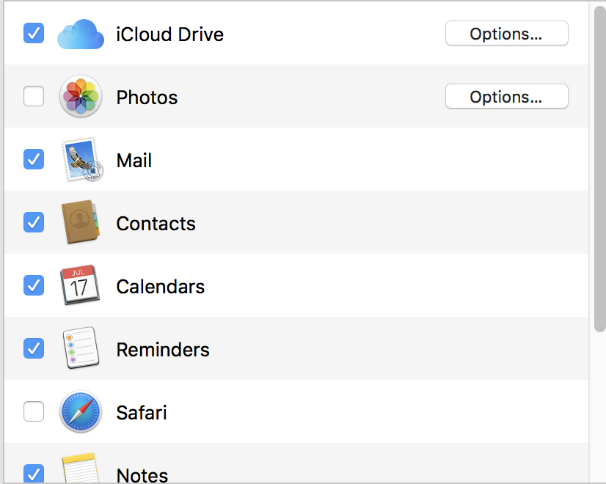Disable the Mail checkbox
Screen dimensions: 606x484
tap(34, 159)
